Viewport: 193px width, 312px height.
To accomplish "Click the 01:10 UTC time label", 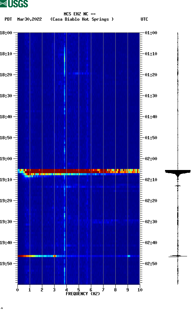I will tap(151, 54).
